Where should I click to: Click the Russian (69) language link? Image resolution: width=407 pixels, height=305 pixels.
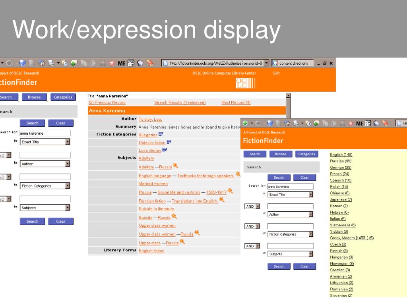pyautogui.click(x=341, y=161)
